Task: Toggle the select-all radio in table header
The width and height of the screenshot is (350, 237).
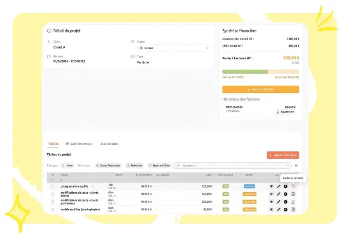Action: (53, 180)
